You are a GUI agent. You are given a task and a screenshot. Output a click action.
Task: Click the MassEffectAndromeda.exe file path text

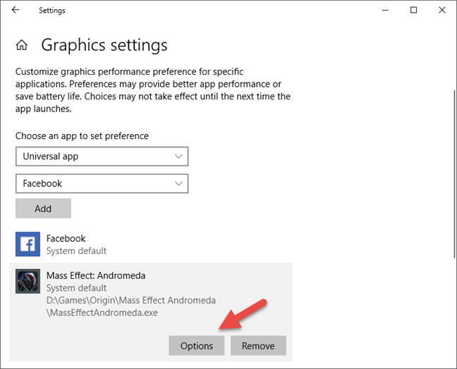131,306
